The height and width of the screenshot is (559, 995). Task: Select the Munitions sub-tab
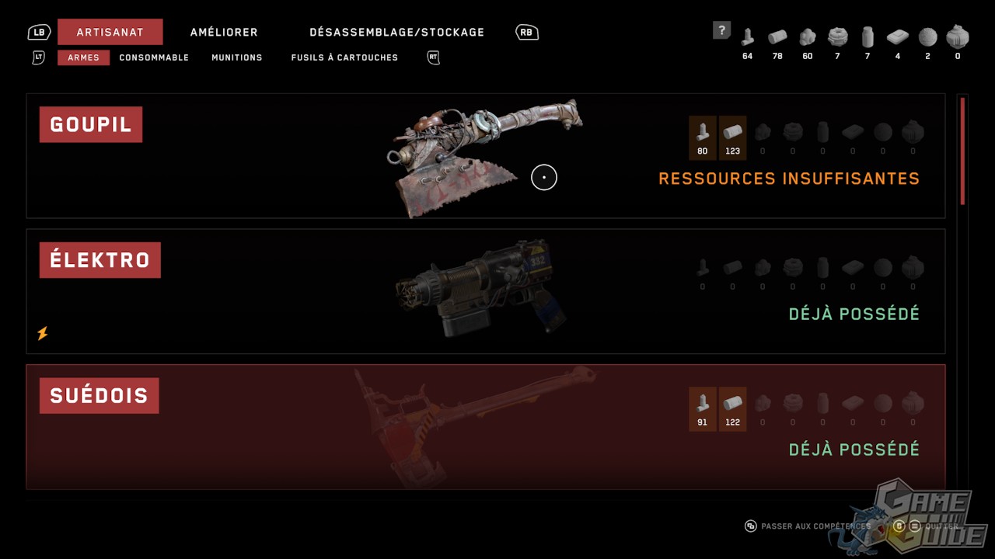coord(237,57)
